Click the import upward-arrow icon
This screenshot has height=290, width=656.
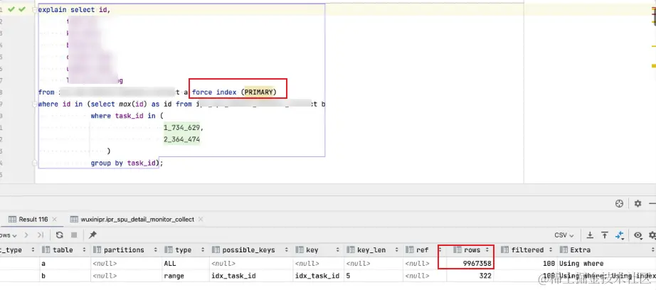(x=605, y=235)
